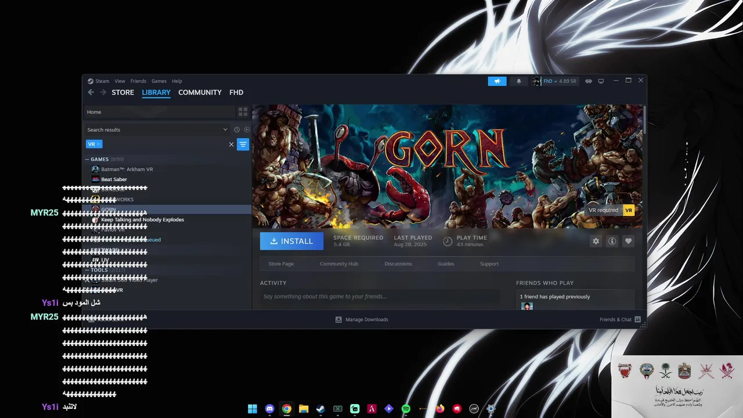743x418 pixels.
Task: Open the Friends menu
Action: [138, 81]
